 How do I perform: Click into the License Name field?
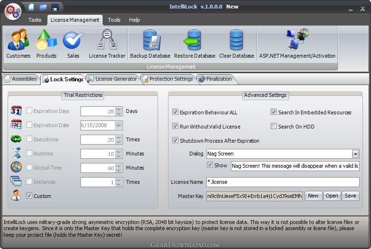282,182
